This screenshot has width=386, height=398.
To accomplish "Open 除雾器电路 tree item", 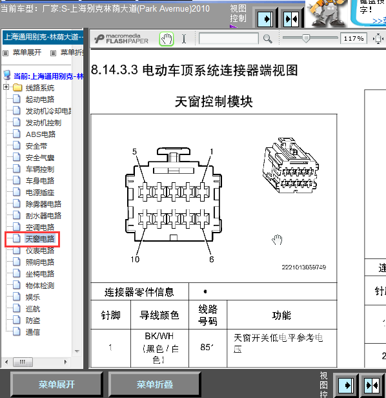I will (43, 204).
